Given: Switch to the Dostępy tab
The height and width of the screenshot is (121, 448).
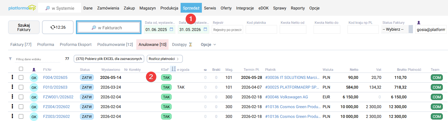Looking at the screenshot, I should (182, 44).
